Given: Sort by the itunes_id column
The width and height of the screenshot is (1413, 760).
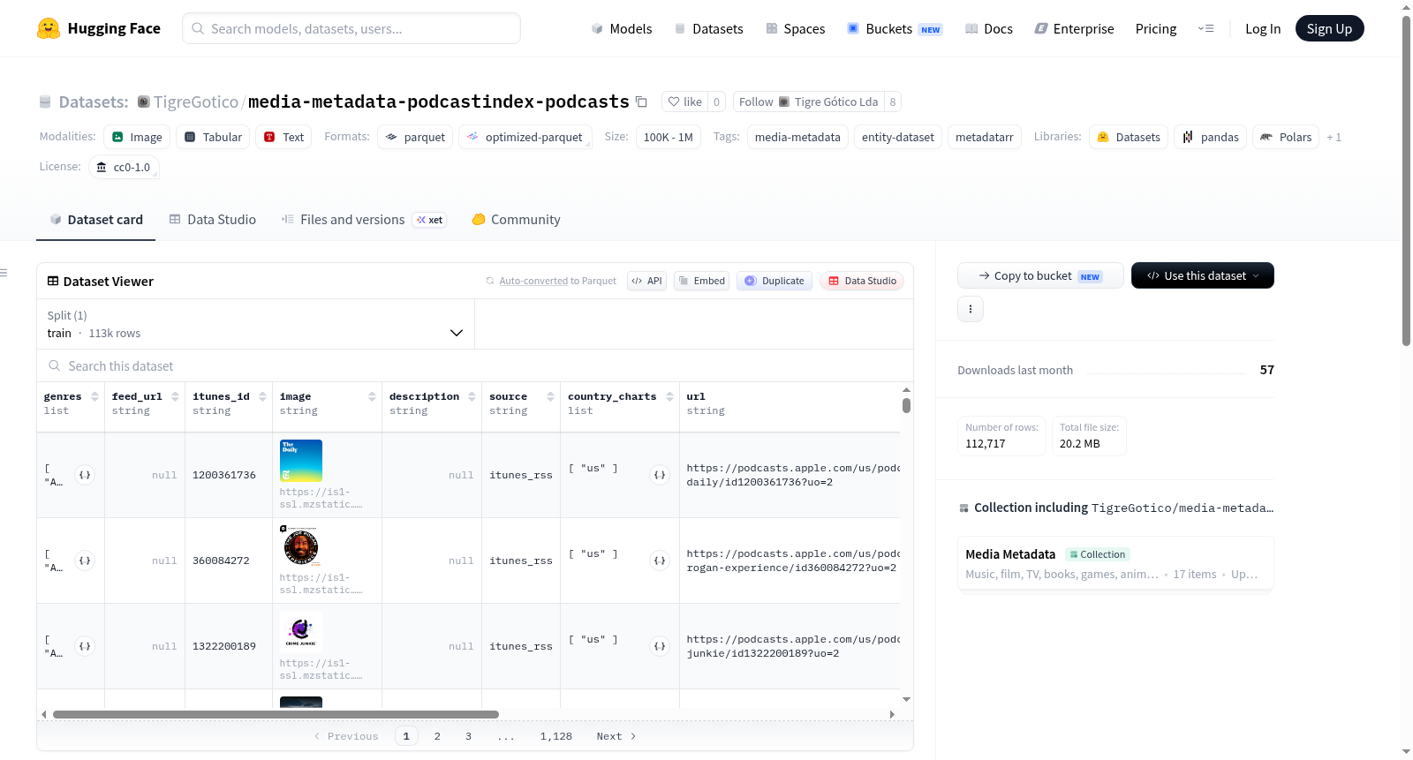Looking at the screenshot, I should point(262,396).
